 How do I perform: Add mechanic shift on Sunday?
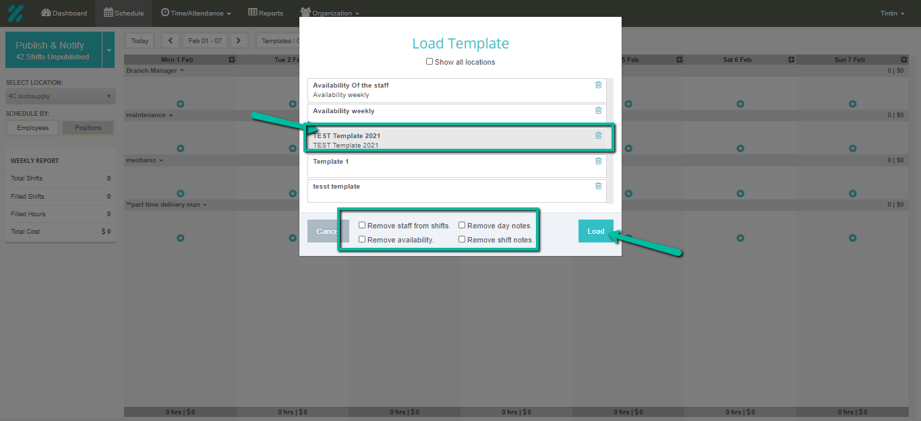point(852,193)
